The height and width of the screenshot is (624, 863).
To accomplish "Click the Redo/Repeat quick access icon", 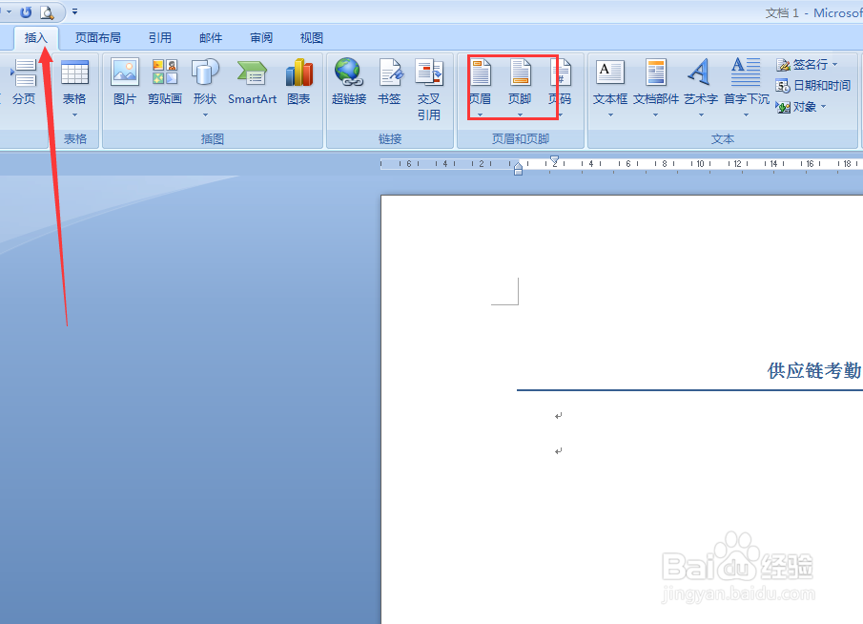I will click(26, 11).
